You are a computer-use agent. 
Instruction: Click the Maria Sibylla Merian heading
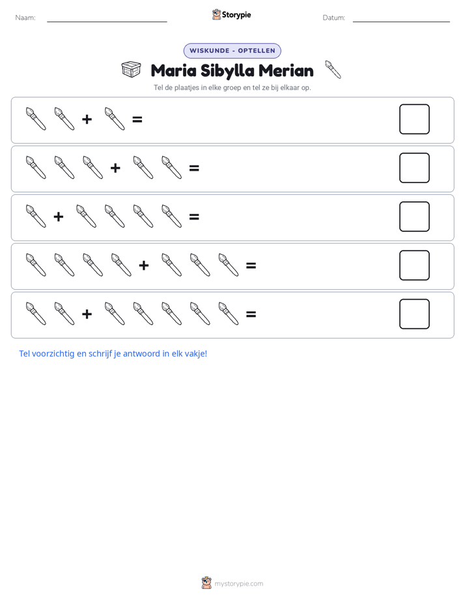coord(232,70)
